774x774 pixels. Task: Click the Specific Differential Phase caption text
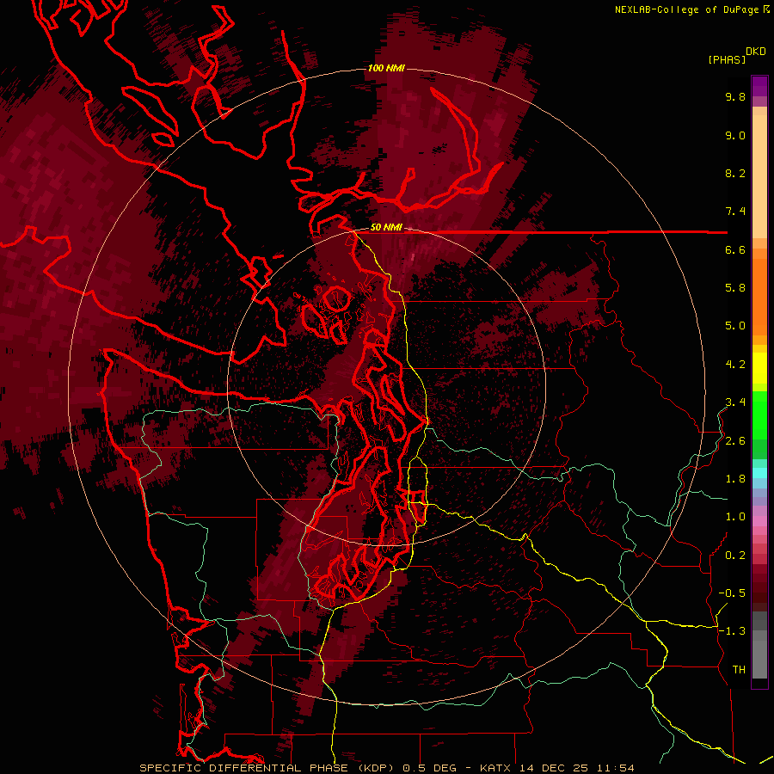(386, 768)
